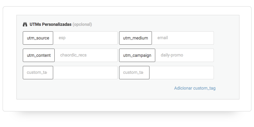The width and height of the screenshot is (254, 127).
Task: Select the utm_content label box
Action: click(39, 55)
